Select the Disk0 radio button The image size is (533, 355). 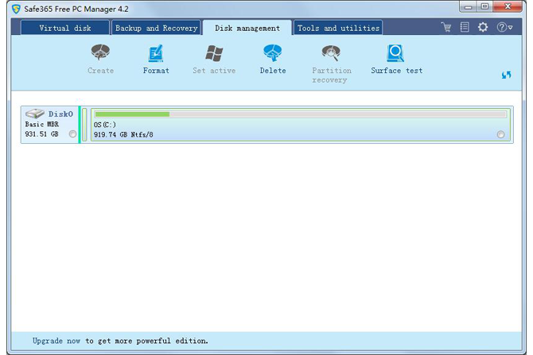pyautogui.click(x=72, y=135)
